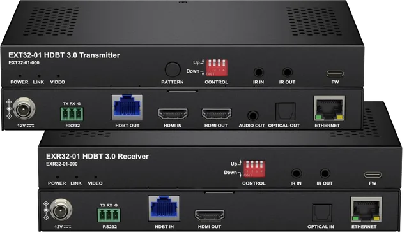
Task: Select the transmitter HDMI OUT port
Action: click(x=217, y=114)
